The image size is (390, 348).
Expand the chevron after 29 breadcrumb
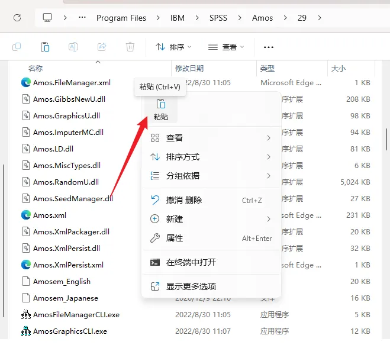click(x=320, y=18)
